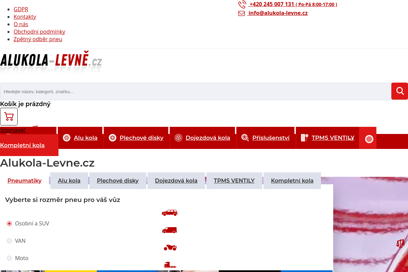Select the search magnifier icon
This screenshot has width=408, height=272.
click(400, 91)
